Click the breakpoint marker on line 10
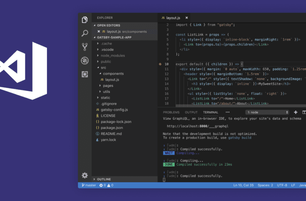 point(160,64)
